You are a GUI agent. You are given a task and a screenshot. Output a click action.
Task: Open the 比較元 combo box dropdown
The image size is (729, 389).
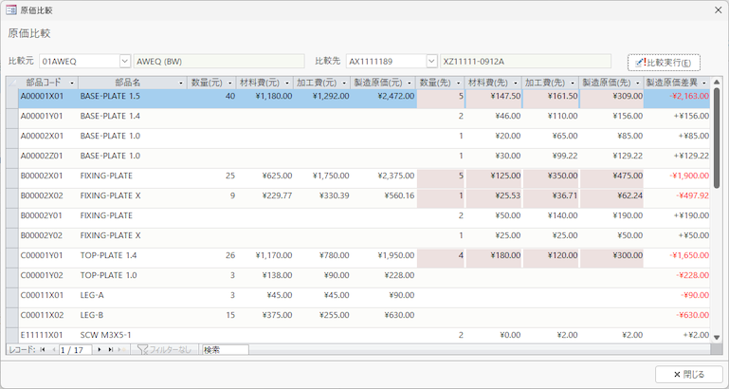tap(125, 62)
